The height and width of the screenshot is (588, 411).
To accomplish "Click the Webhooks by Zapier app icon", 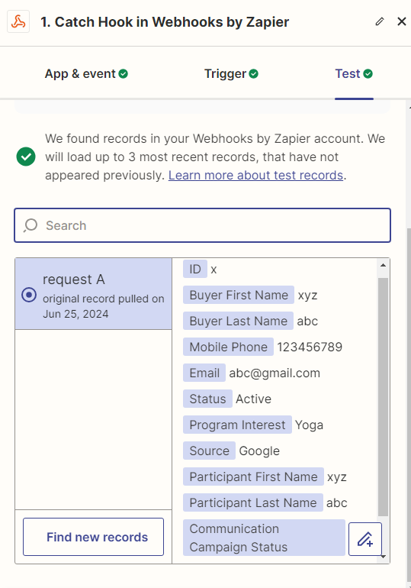I will click(x=18, y=21).
